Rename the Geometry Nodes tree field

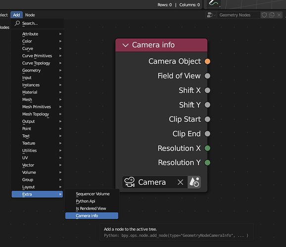238,15
